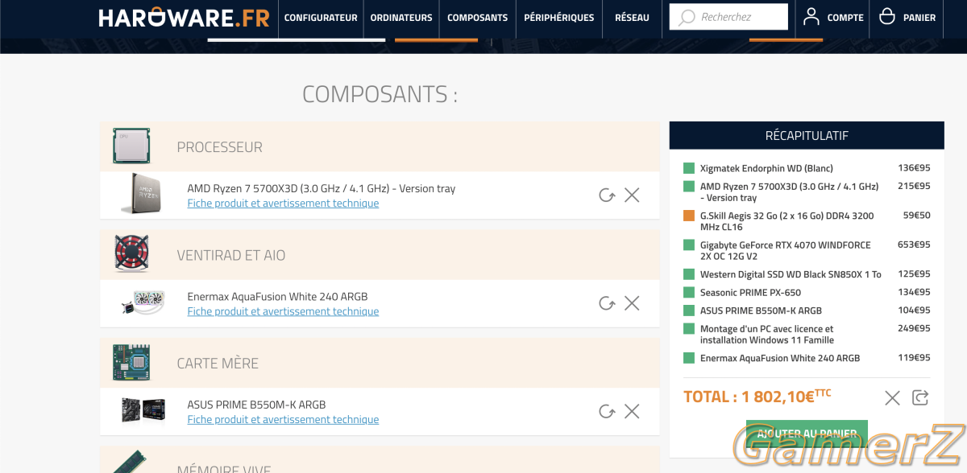Remove the ASUS PRIME B550M-K motherboard
Viewport: 967px width, 473px height.
pyautogui.click(x=632, y=411)
